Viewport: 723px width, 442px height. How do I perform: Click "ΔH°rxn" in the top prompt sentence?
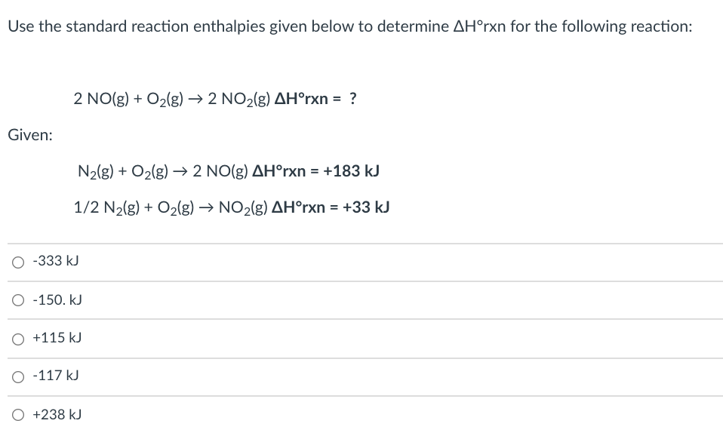point(479,26)
